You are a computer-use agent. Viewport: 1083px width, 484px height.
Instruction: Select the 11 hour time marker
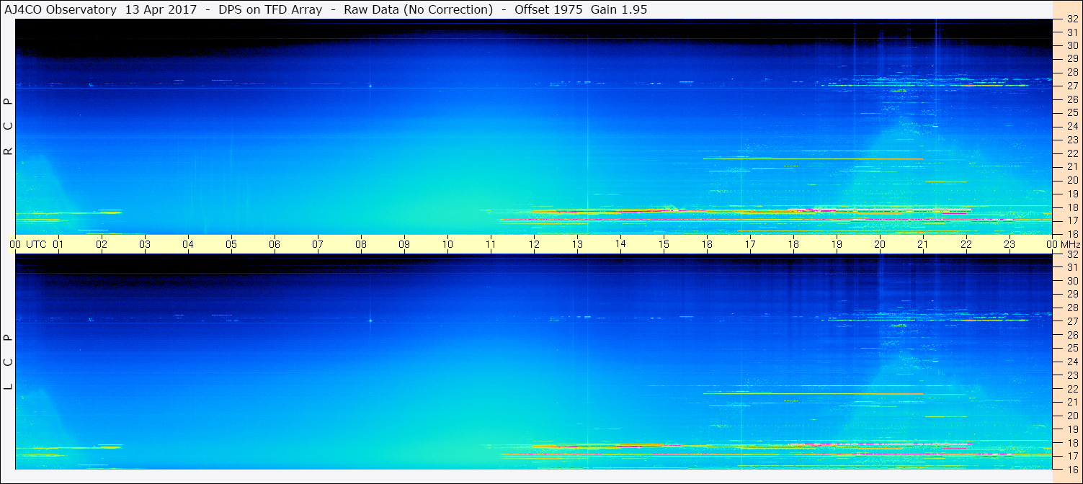(x=491, y=244)
